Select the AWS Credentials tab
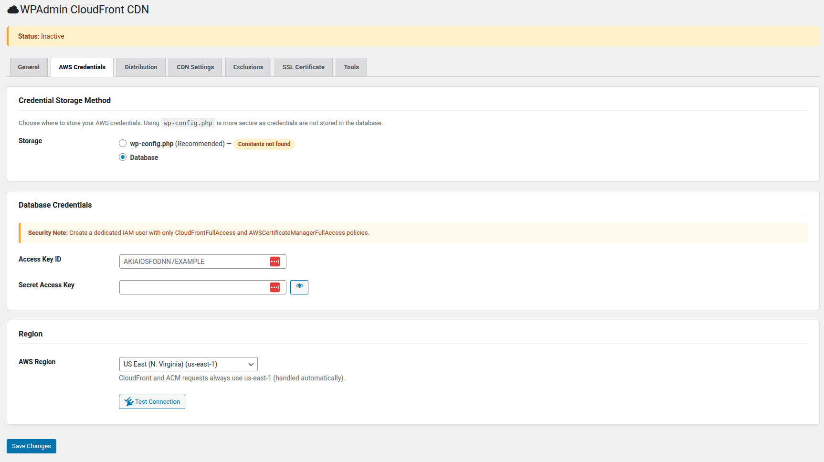The width and height of the screenshot is (824, 462). pyautogui.click(x=82, y=67)
